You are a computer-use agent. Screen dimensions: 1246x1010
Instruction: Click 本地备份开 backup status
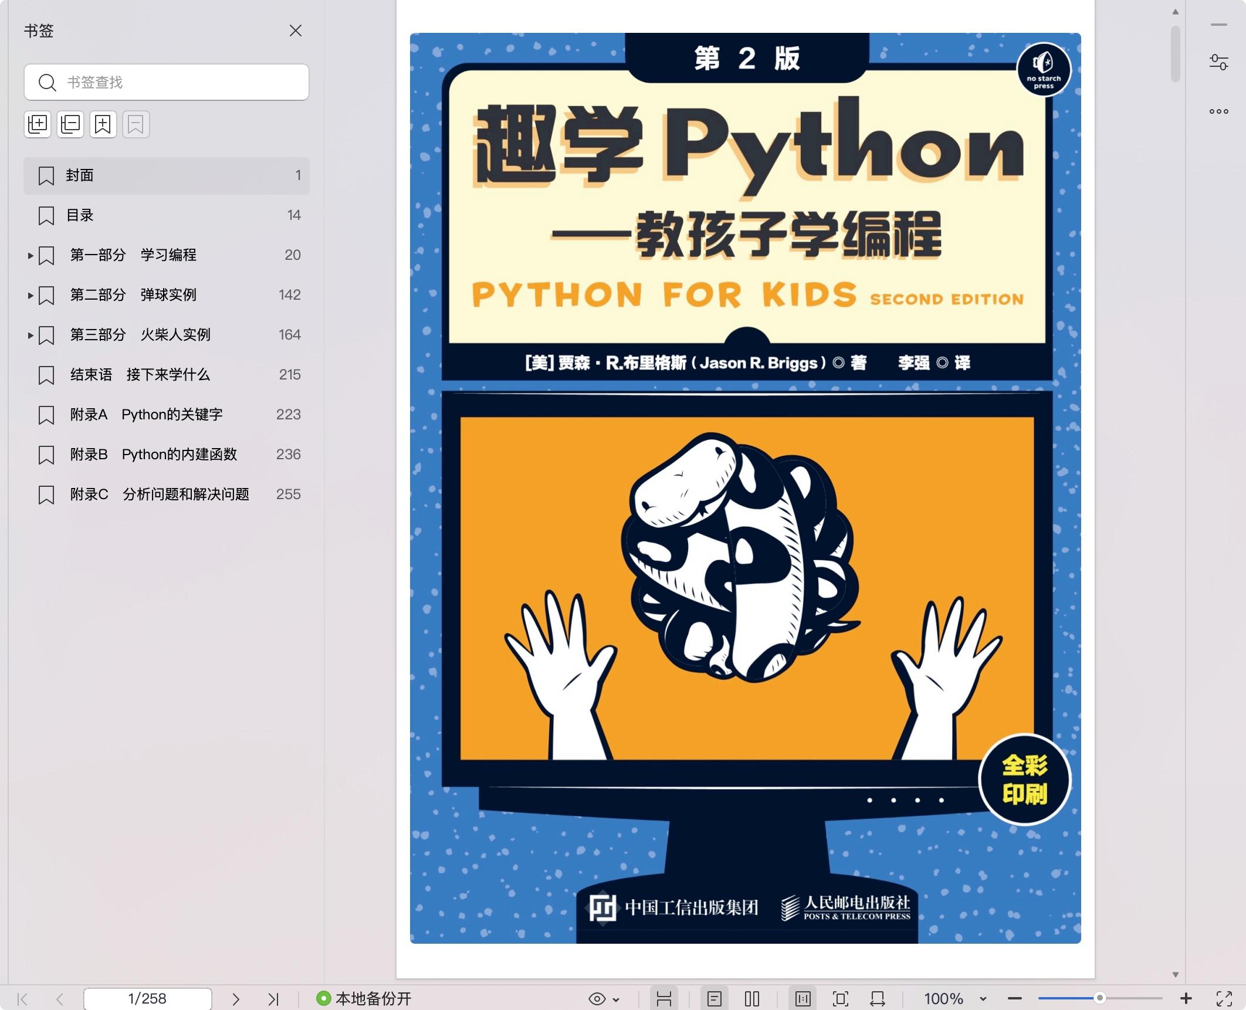pos(364,999)
